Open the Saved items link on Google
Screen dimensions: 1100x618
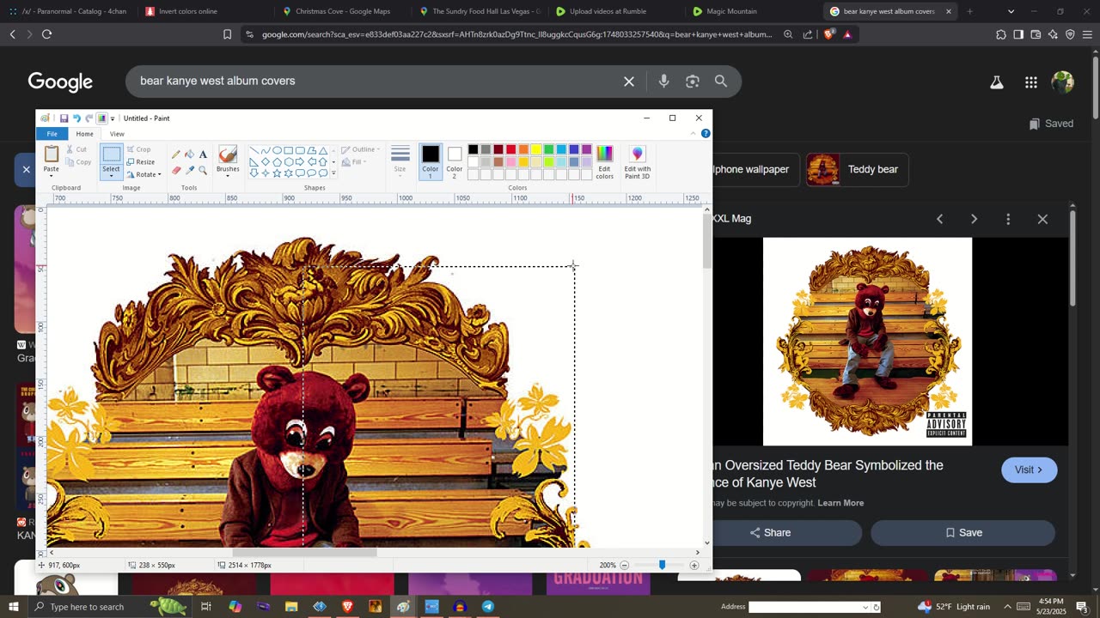(1051, 124)
